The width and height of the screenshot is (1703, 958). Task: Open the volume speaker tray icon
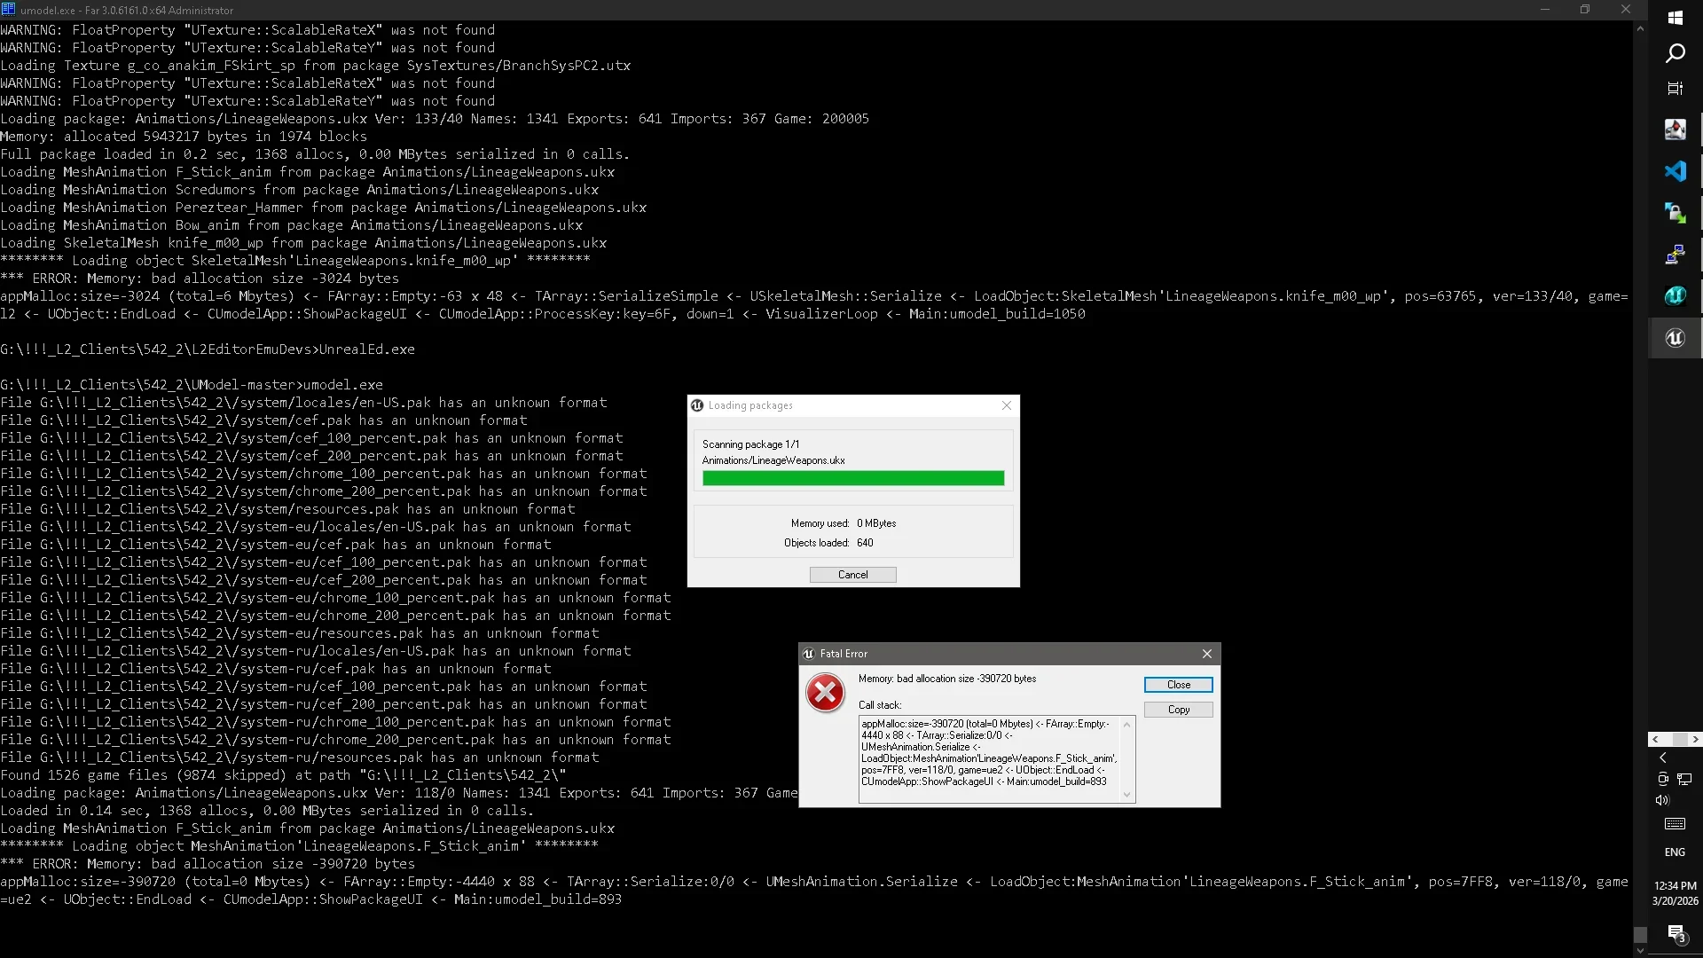pyautogui.click(x=1663, y=800)
